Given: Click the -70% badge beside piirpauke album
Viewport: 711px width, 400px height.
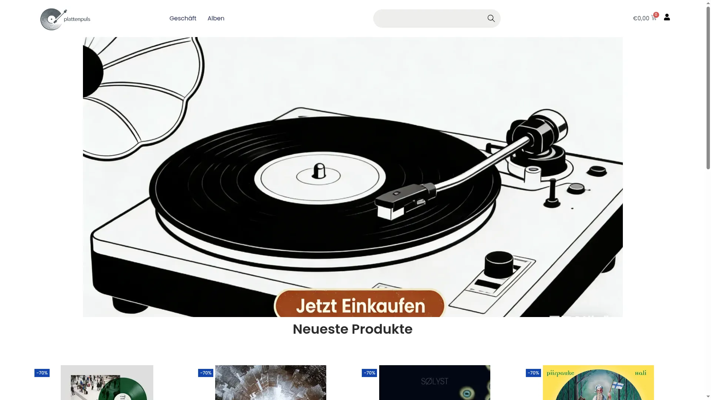Looking at the screenshot, I should click(533, 373).
